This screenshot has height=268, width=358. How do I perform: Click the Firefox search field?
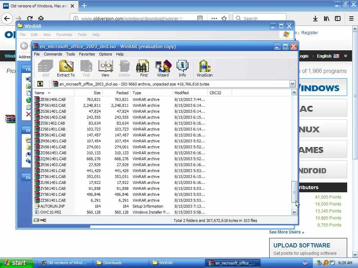[x=259, y=18]
